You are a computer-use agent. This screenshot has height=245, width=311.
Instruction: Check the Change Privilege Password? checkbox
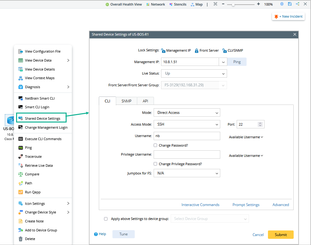pos(155,164)
